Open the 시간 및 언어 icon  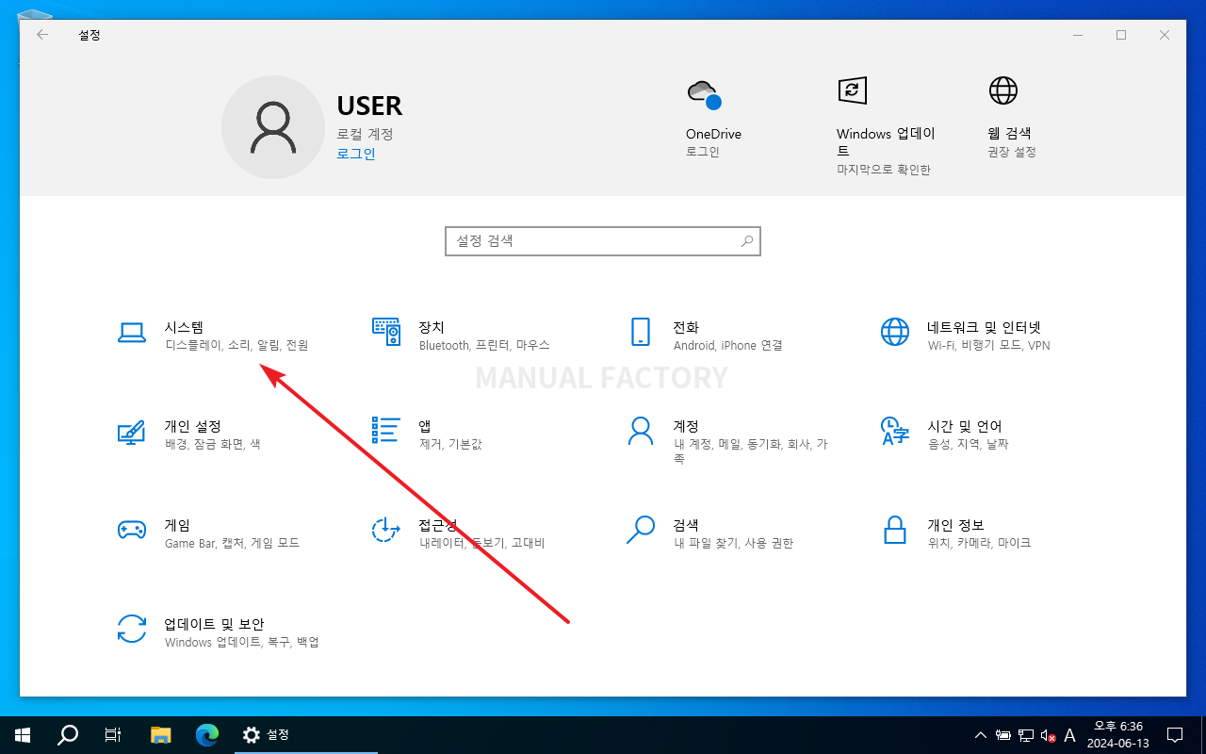(x=895, y=431)
